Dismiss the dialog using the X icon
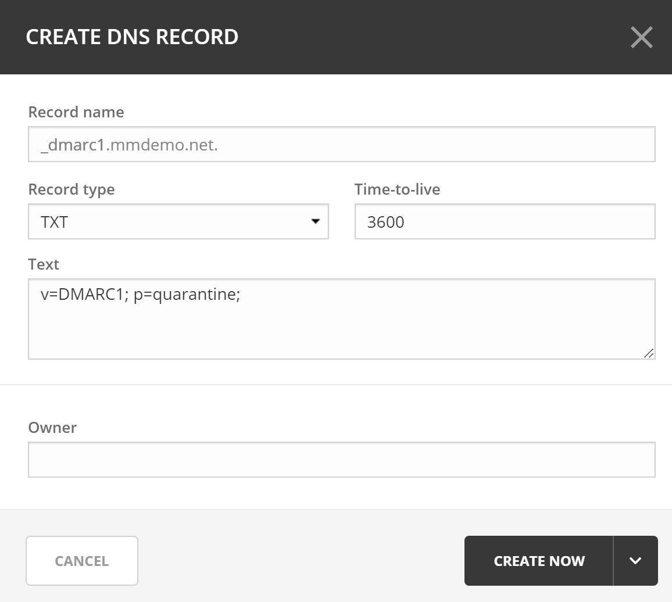The height and width of the screenshot is (602, 672). click(x=641, y=37)
